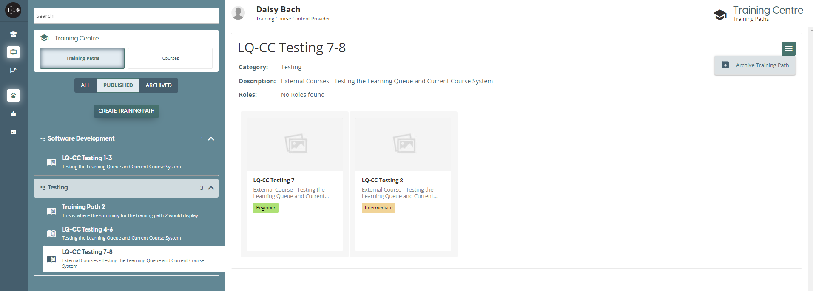Switch to the Courses tab
Screen dimensions: 813x291
click(x=170, y=58)
